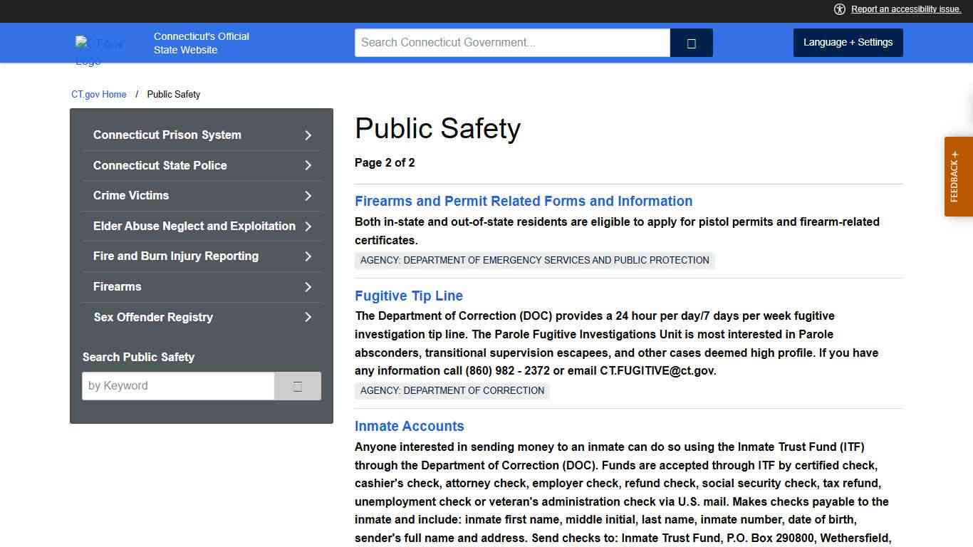
Task: Click Report an accessibility issue
Action: (906, 9)
